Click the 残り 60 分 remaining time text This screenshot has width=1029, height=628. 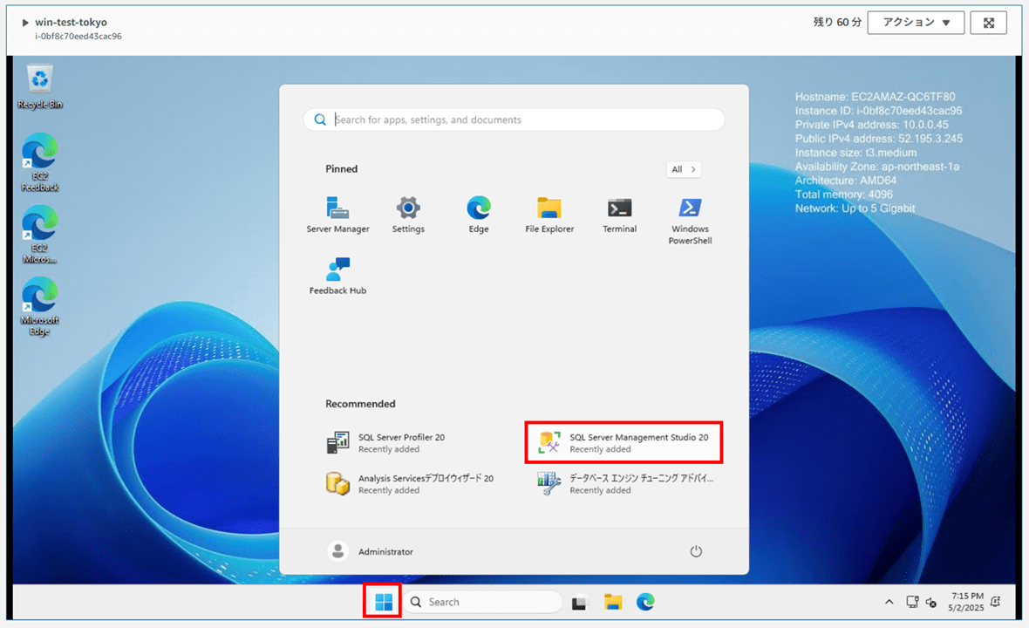837,23
